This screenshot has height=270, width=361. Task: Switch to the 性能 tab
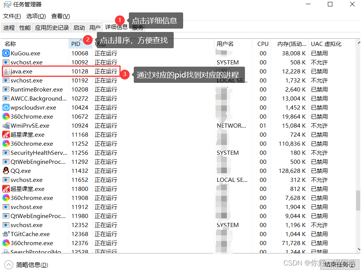(25, 27)
